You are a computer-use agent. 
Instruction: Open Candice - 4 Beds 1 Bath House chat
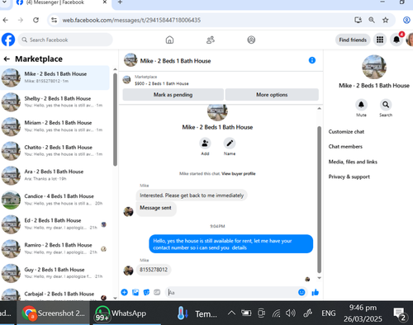click(x=55, y=200)
